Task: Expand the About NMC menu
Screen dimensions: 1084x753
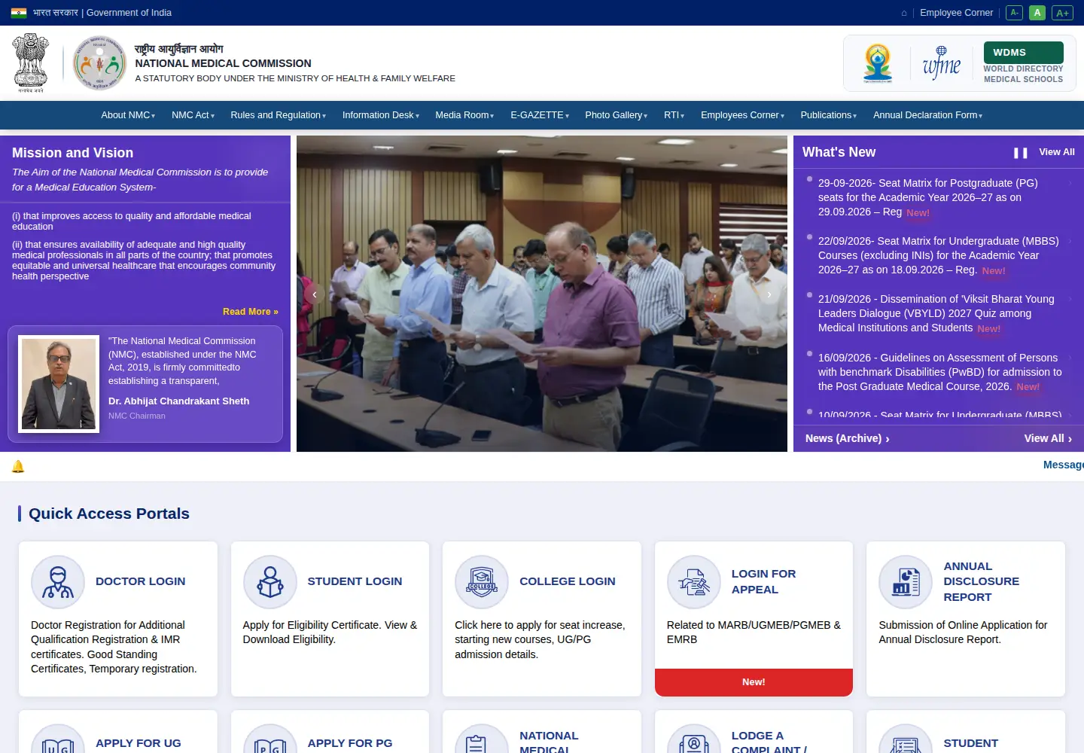Action: pos(128,115)
